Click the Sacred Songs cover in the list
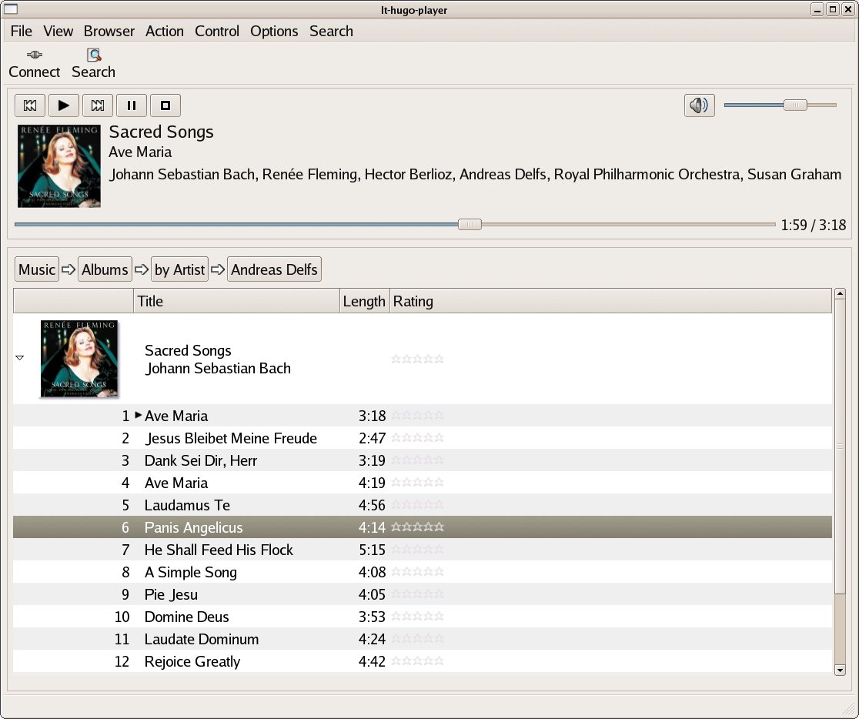 [x=79, y=359]
